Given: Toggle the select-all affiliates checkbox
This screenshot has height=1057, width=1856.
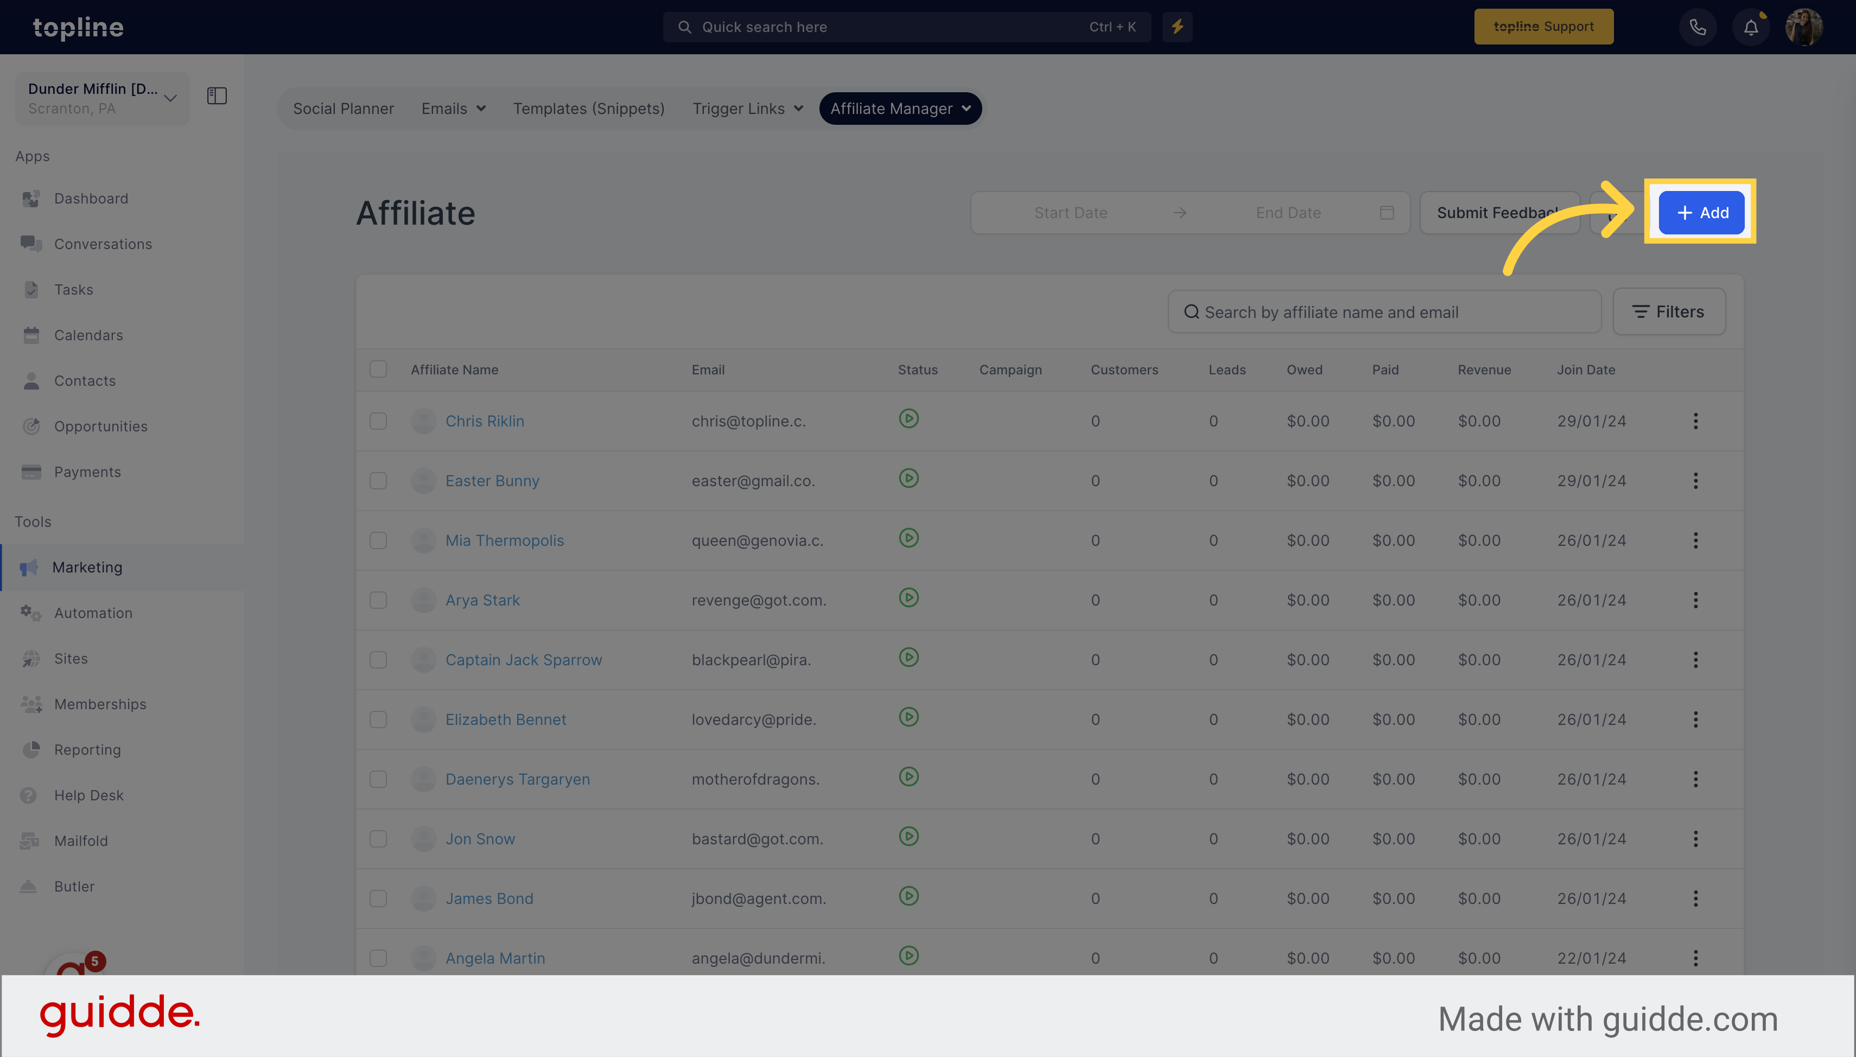Looking at the screenshot, I should [x=378, y=369].
